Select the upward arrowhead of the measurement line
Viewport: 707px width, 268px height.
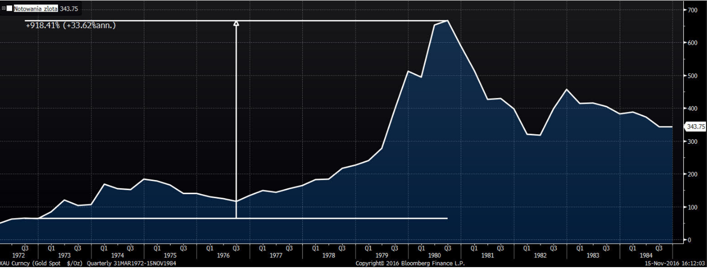(x=236, y=23)
